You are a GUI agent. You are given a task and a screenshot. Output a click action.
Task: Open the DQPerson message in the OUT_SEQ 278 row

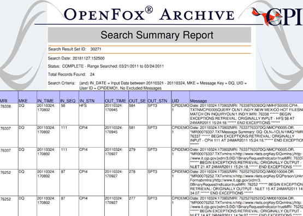tap(246, 183)
